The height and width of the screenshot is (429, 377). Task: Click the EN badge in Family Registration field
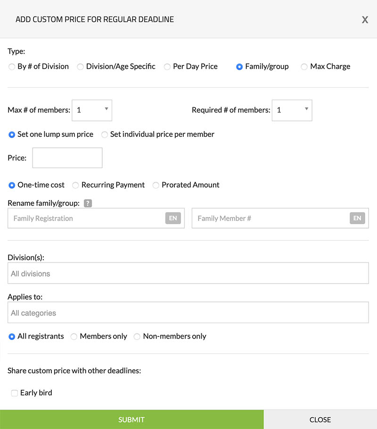173,218
